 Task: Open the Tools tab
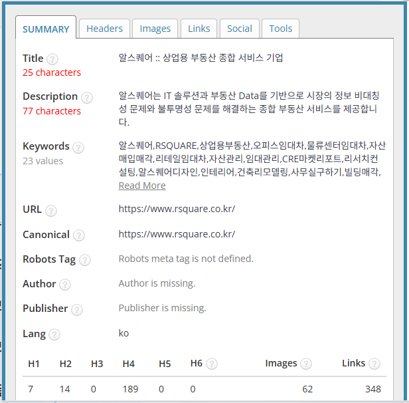point(280,29)
